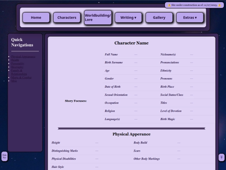This screenshot has width=226, height=170.
Task: Select the Pronunciations label
Action: (x=169, y=63)
